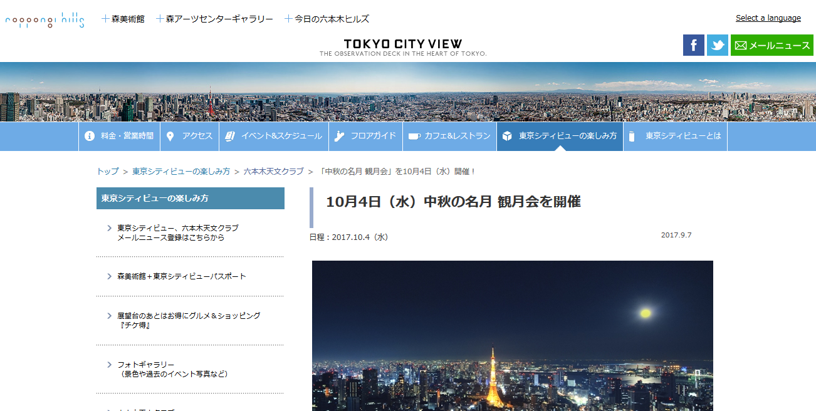
Task: Open the フォトギャラリー sidebar link
Action: point(172,369)
